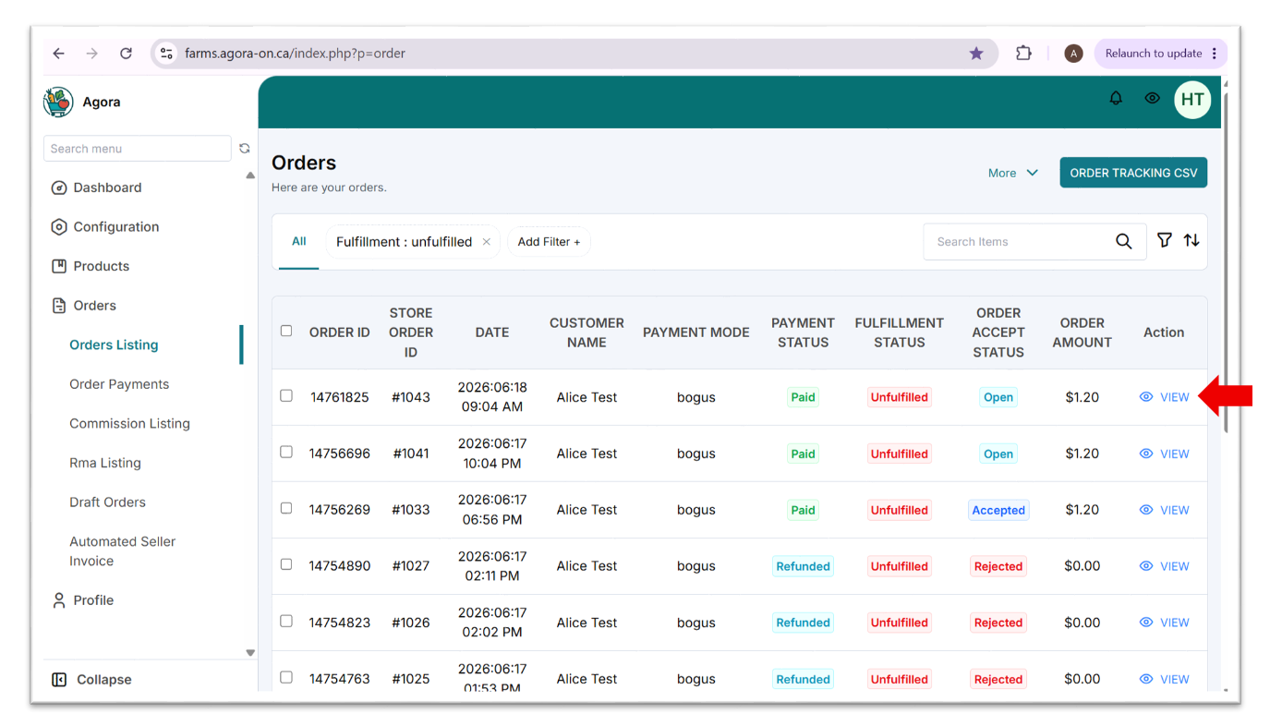Image resolution: width=1270 pixels, height=726 pixels.
Task: Switch to the All tab
Action: pos(299,241)
